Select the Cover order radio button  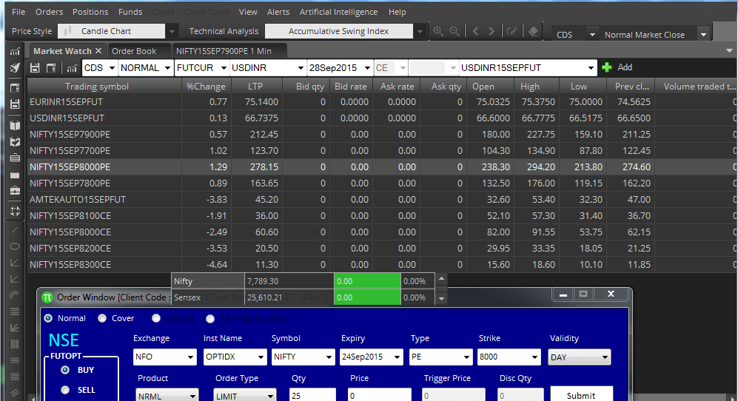(102, 318)
